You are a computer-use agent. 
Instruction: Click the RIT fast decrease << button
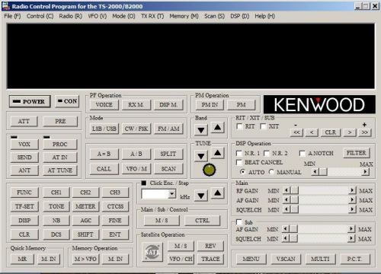(296, 132)
